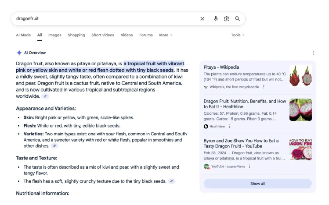The image size is (329, 205).
Task: Open the Wikipedia dragon fruit thumbnail
Action: click(x=300, y=76)
